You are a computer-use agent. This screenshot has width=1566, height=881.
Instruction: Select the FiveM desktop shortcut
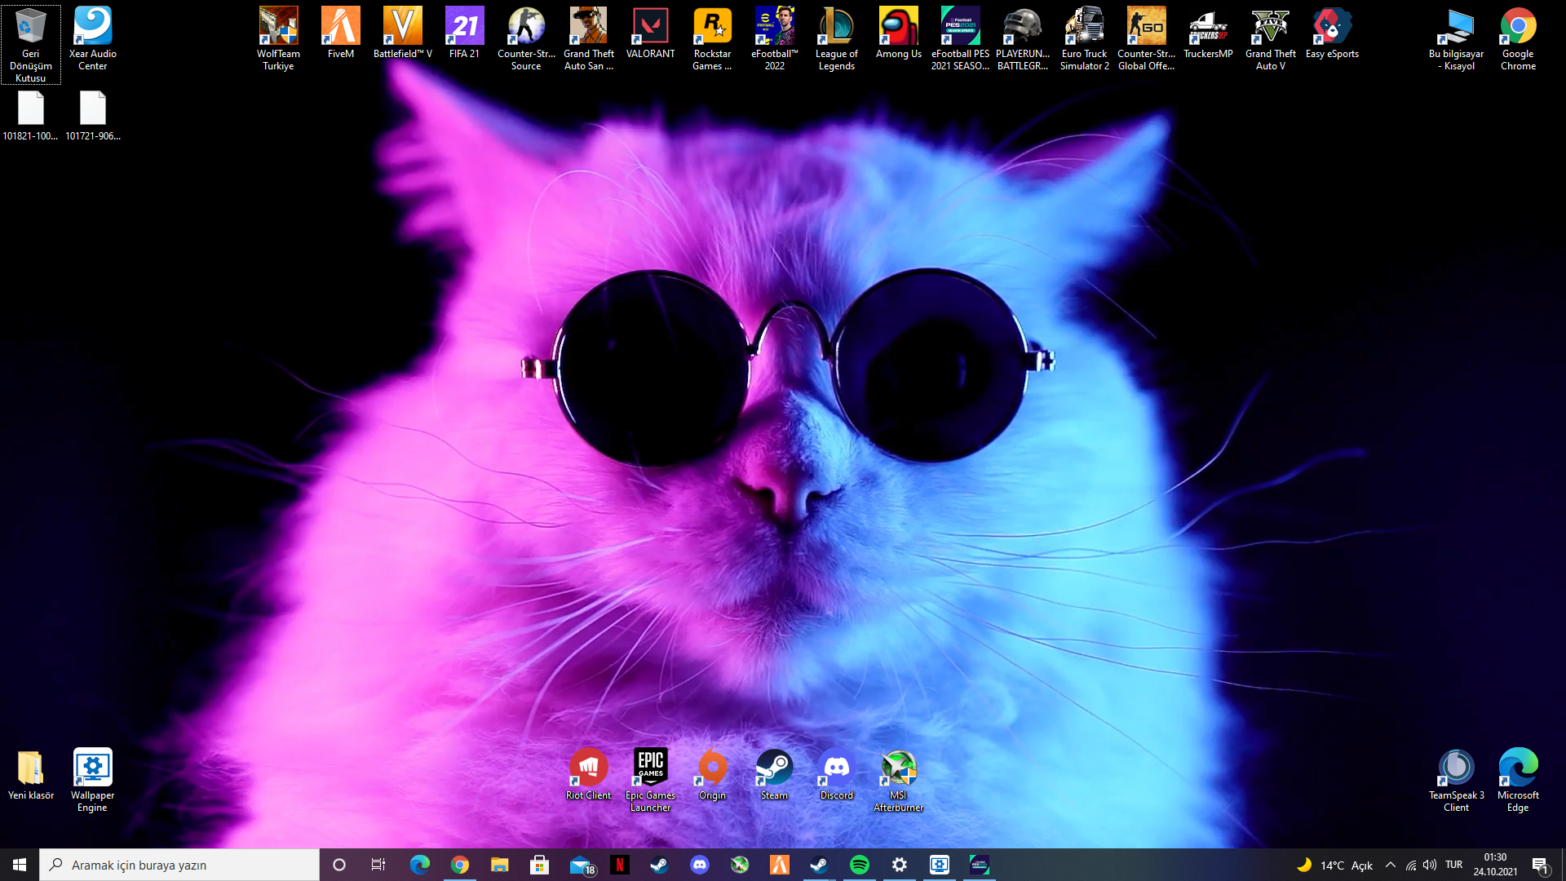pos(340,33)
